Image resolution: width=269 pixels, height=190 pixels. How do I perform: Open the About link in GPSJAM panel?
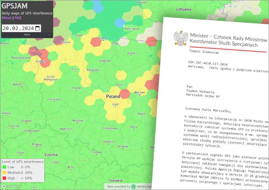click(x=6, y=18)
